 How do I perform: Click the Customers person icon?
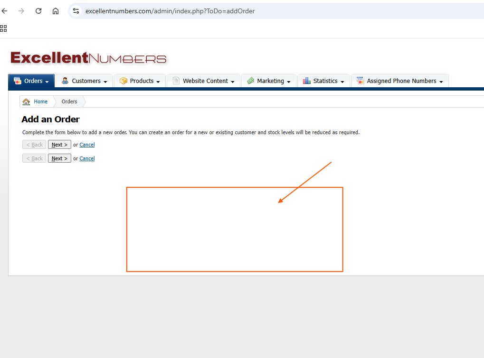[65, 81]
